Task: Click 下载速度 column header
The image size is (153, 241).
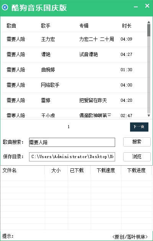Action: click(106, 170)
